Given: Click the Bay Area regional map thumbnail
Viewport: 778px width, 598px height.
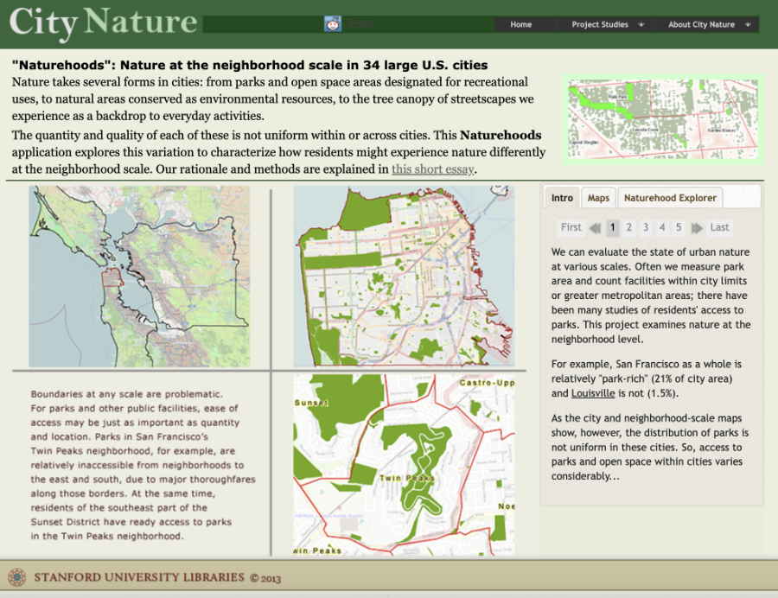Looking at the screenshot, I should click(x=139, y=277).
